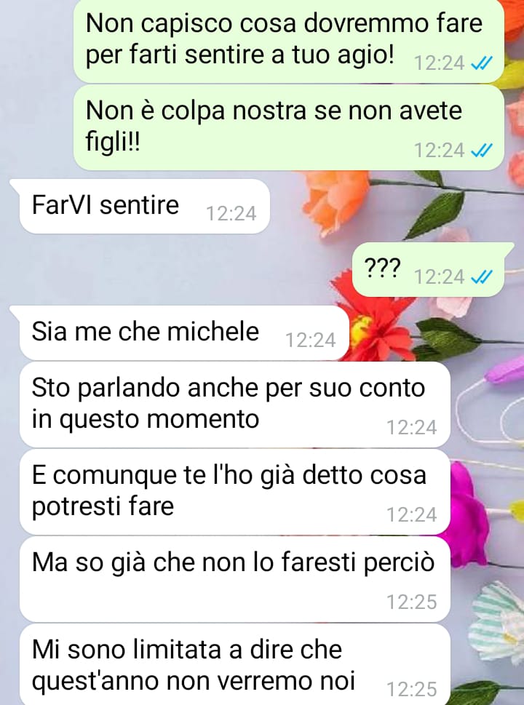This screenshot has height=705, width=524.
Task: Tap the 12:24 timestamp on 'Sia me che michele'
Action: [x=310, y=340]
